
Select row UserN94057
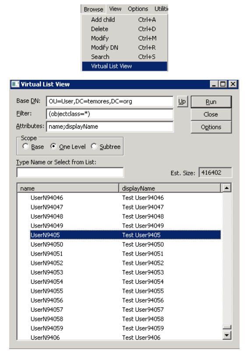point(125,310)
